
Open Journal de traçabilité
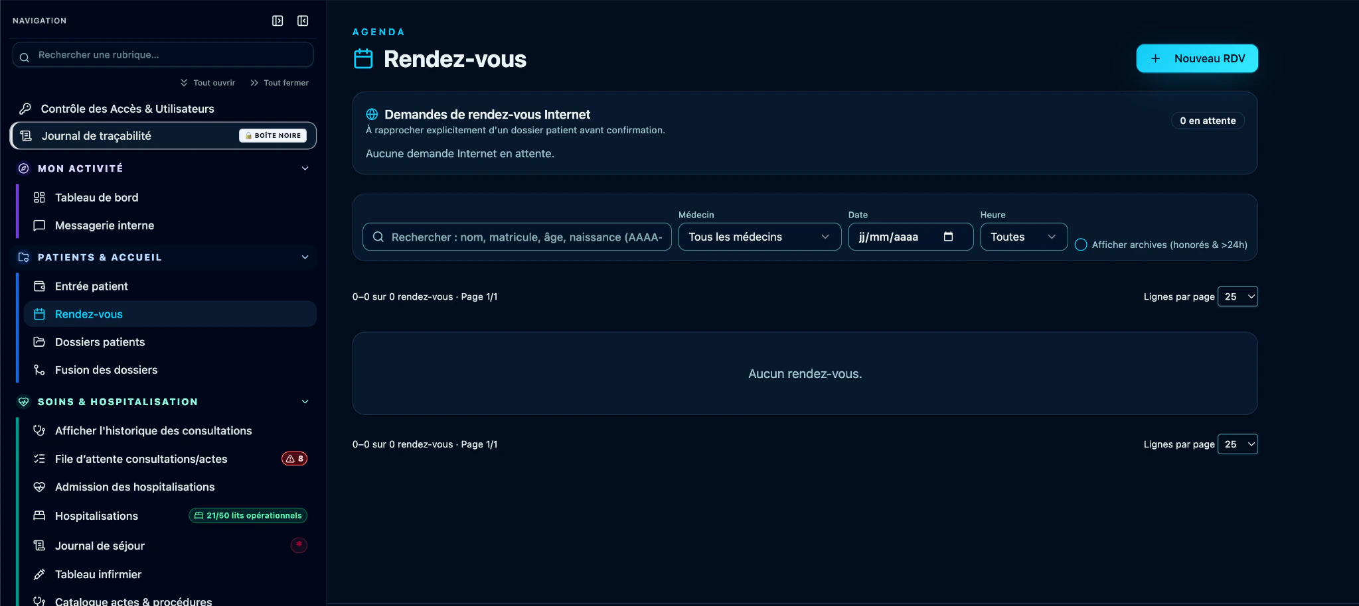163,136
